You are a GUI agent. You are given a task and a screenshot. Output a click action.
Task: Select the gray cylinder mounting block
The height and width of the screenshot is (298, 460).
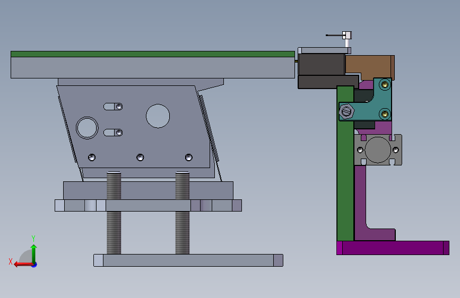click(x=378, y=150)
